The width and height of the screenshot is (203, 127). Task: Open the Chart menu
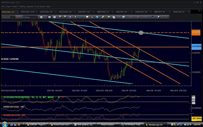tap(8, 6)
